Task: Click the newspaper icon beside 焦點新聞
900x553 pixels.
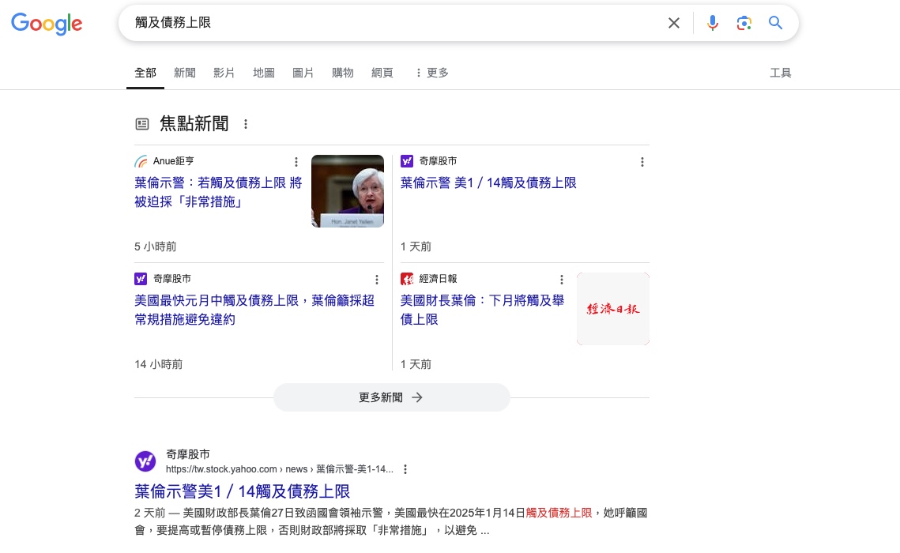Action: coord(141,124)
